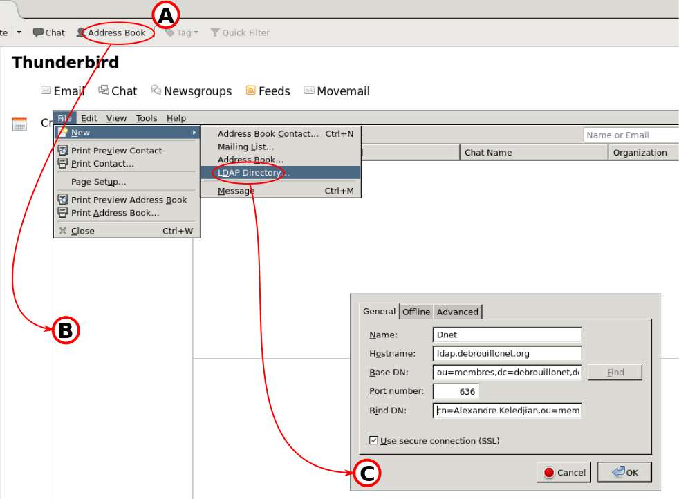
Task: Click the Email account icon
Action: 46,91
